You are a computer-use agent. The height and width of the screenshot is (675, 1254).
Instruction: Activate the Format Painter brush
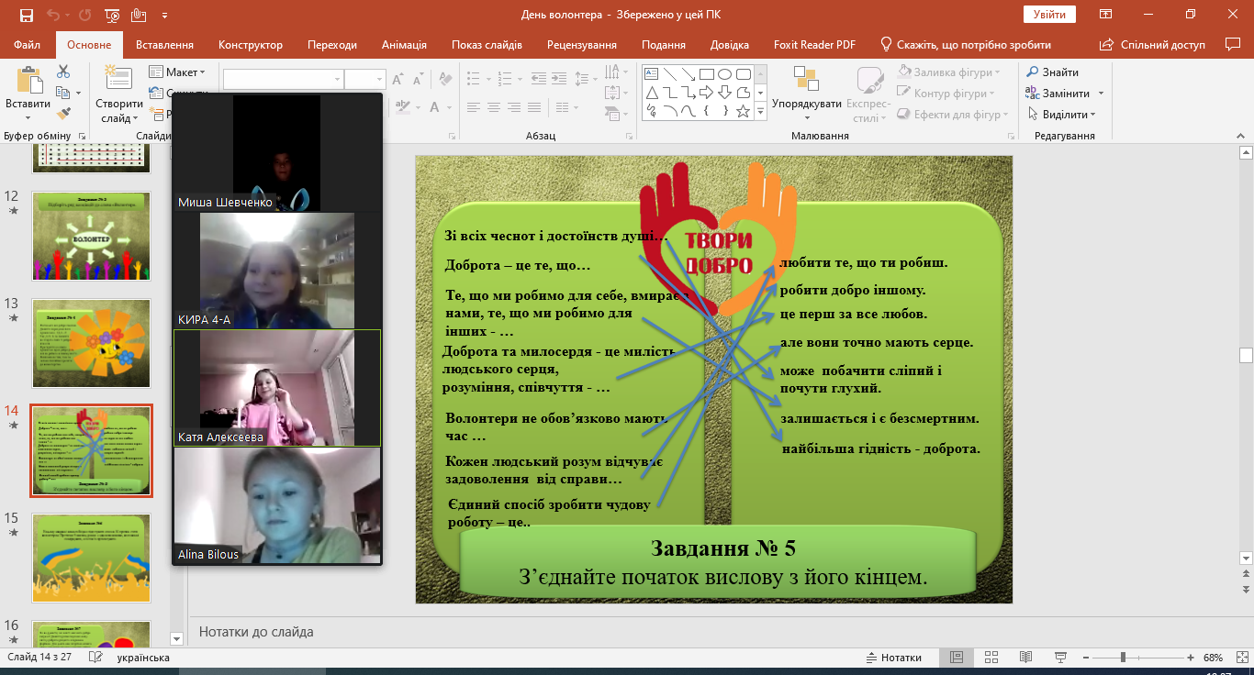[63, 114]
